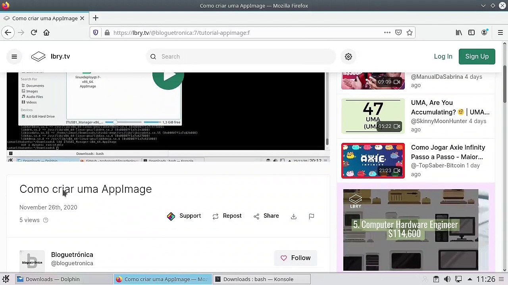508x285 pixels.
Task: Open the KDE application launcher
Action: click(6, 279)
